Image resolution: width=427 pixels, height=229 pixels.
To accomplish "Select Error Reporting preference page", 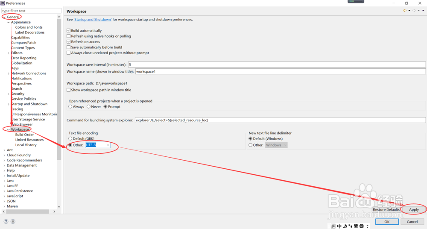I will (23, 58).
